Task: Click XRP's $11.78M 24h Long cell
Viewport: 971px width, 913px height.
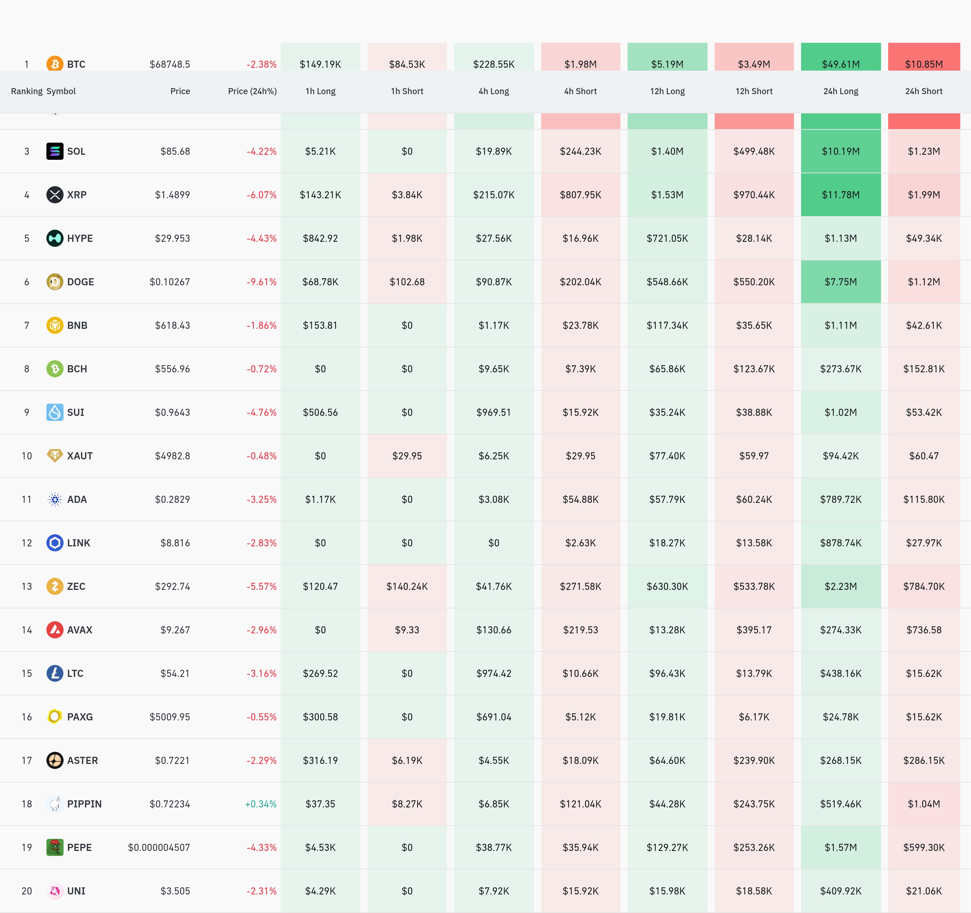Action: tap(840, 195)
